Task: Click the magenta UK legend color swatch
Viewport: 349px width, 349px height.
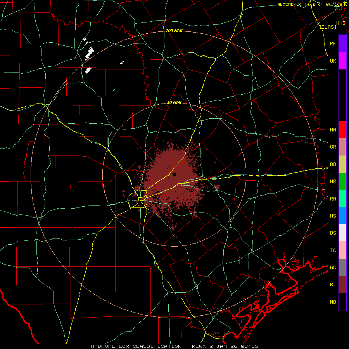Action: coord(342,61)
